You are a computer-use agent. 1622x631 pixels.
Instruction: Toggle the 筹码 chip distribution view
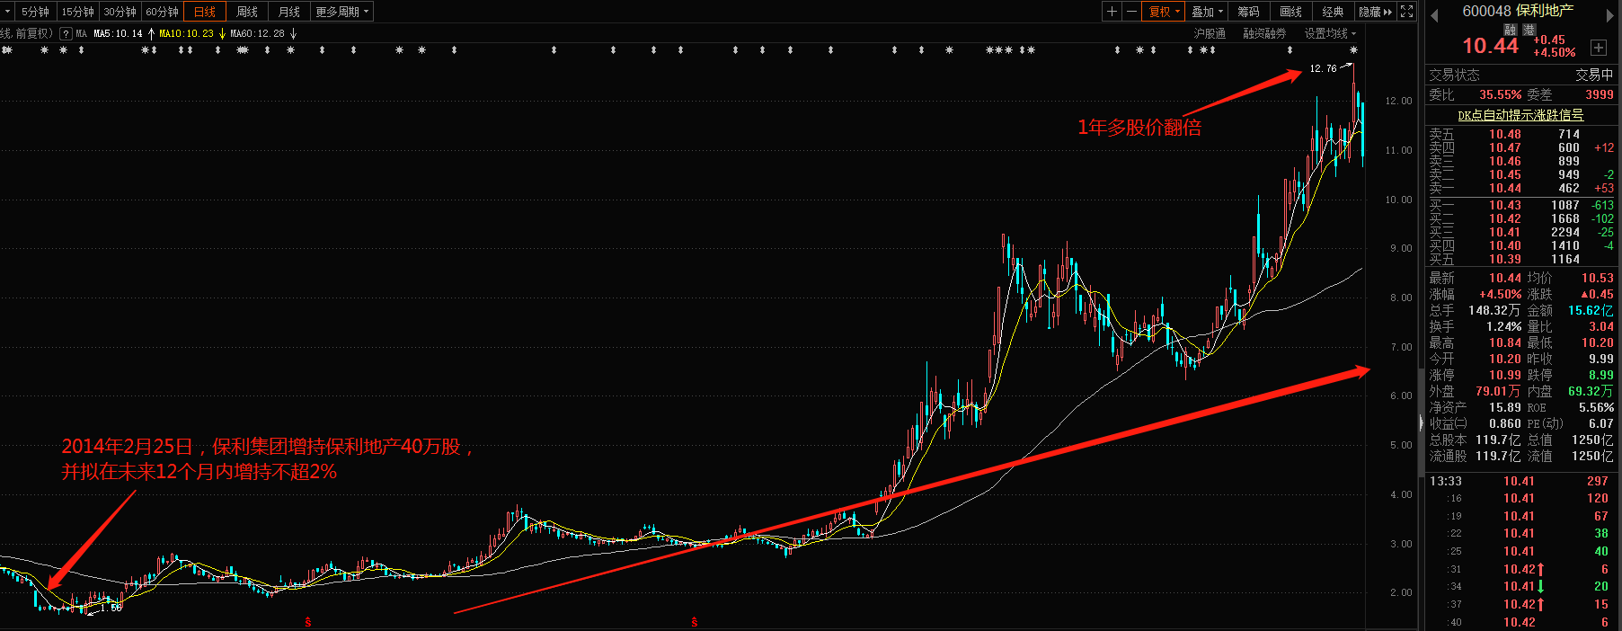[x=1248, y=12]
